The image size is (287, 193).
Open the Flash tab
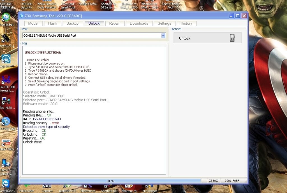[52, 23]
